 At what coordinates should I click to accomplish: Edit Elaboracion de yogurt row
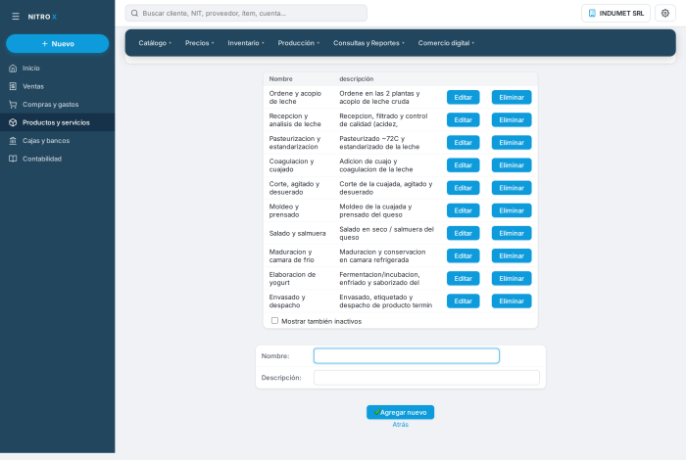(463, 278)
